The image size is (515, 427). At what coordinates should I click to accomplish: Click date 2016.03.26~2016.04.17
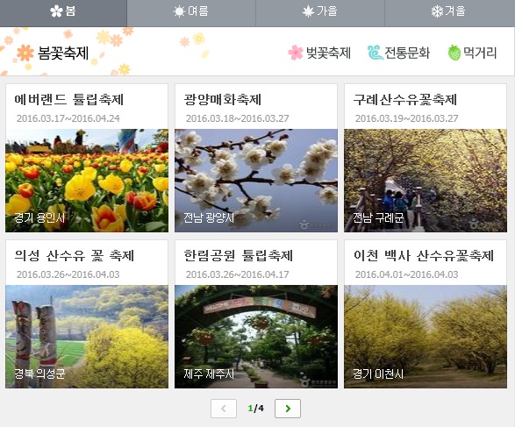pos(238,274)
